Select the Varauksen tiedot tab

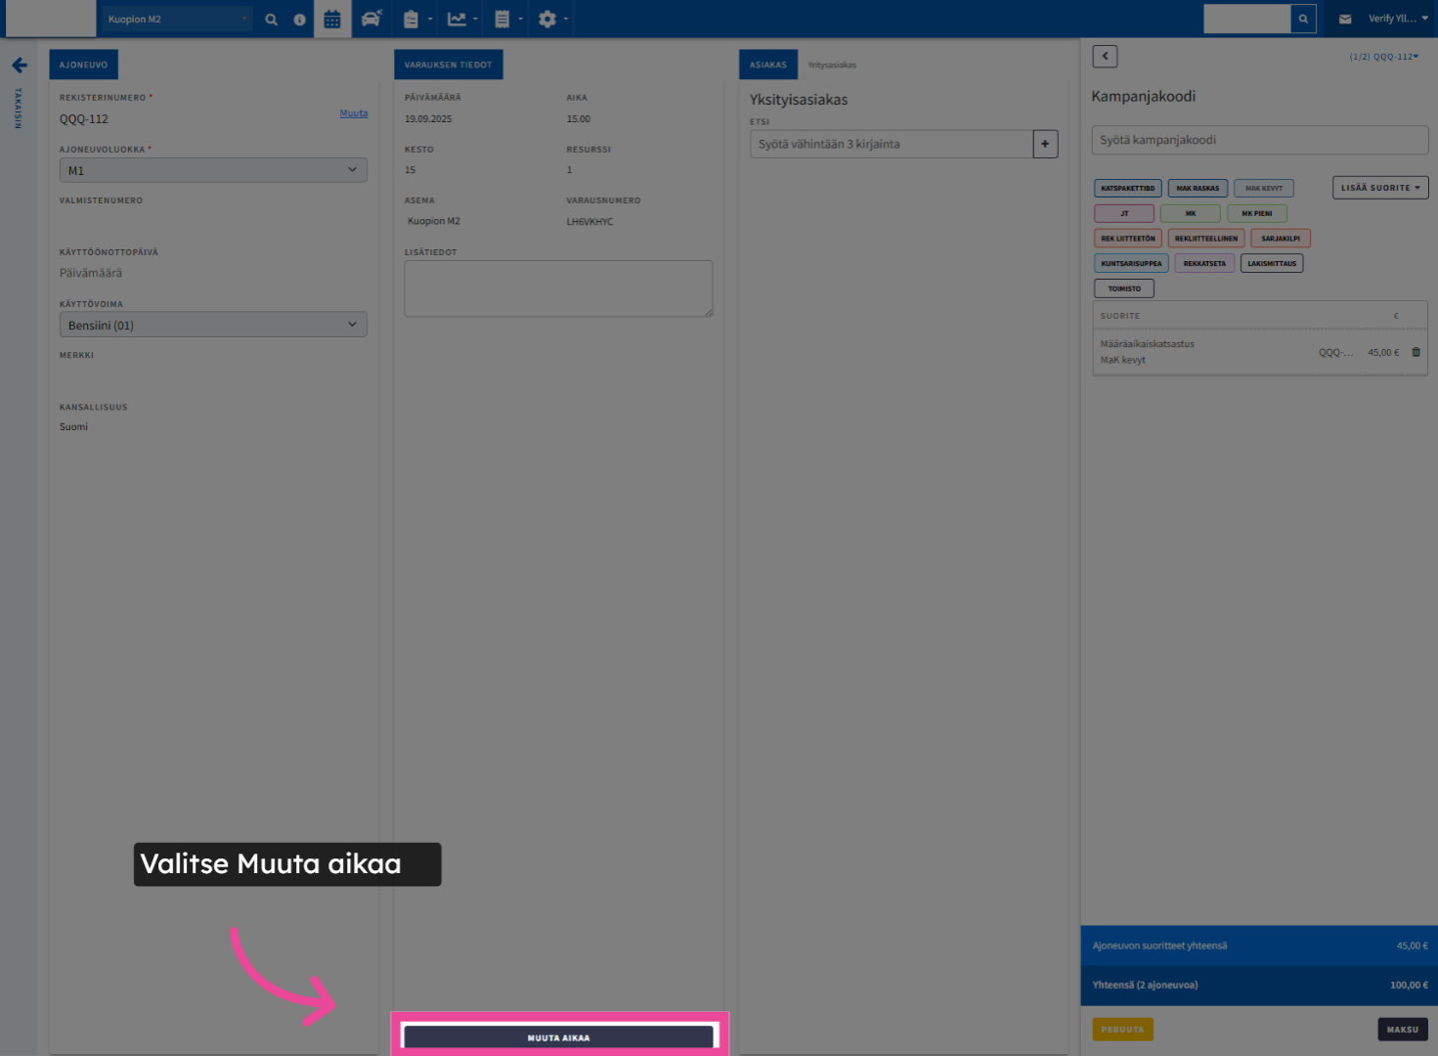449,65
